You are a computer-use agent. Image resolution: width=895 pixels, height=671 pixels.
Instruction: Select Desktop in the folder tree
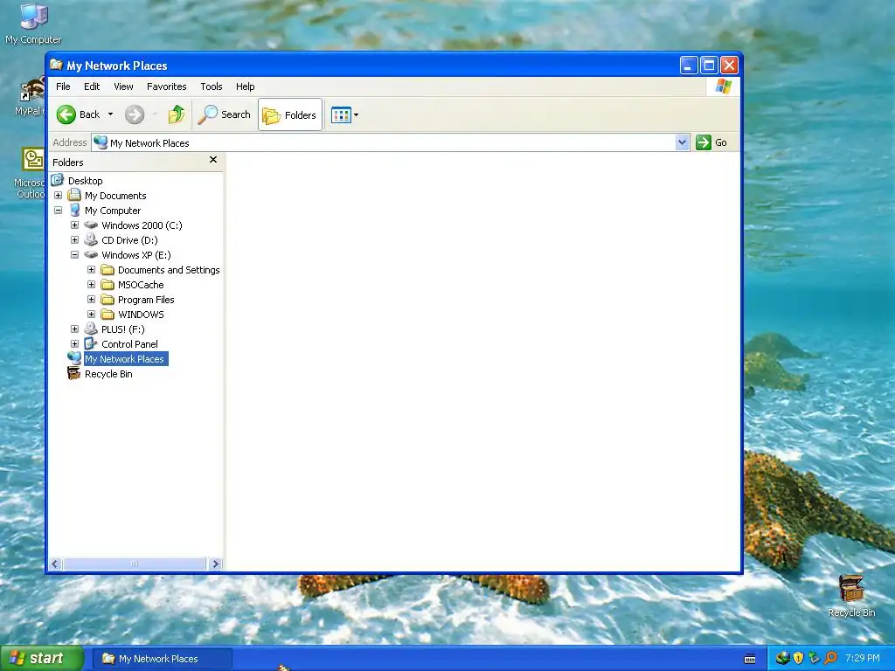click(85, 181)
